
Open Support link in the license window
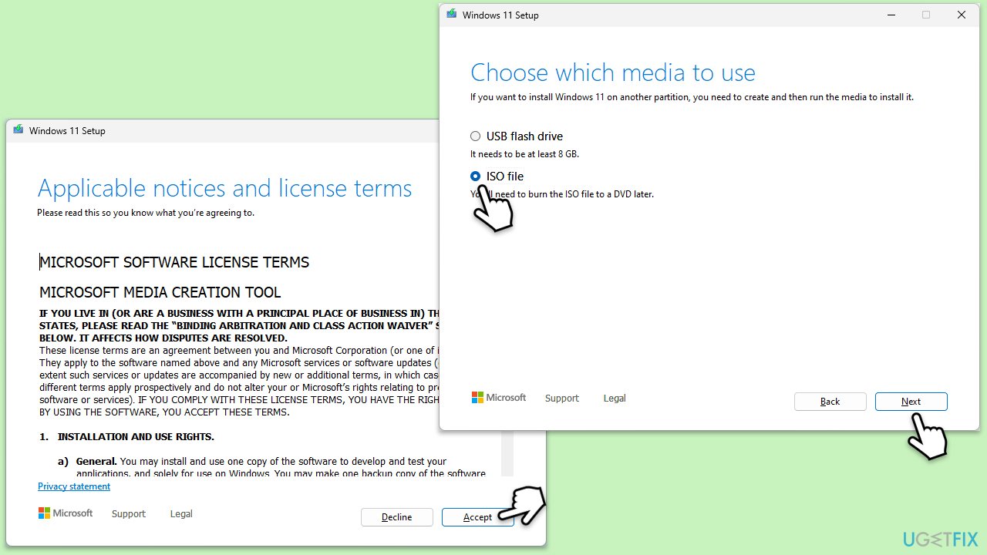[129, 514]
